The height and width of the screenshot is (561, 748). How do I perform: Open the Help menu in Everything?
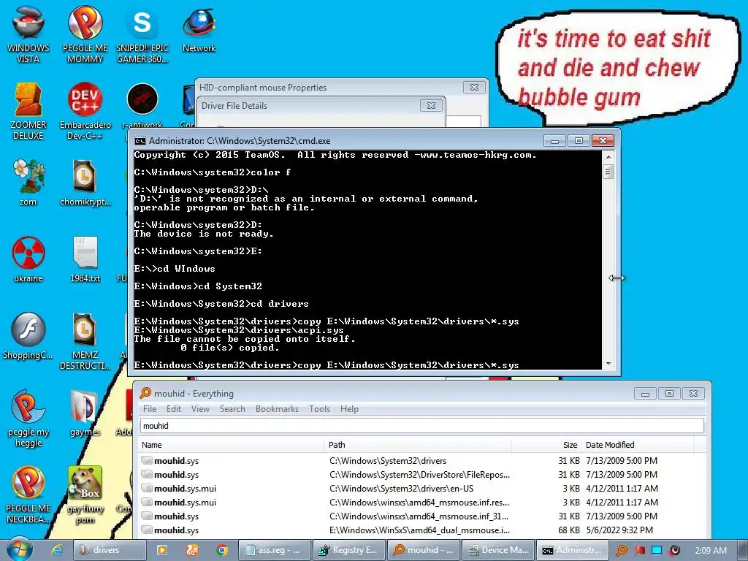[x=349, y=409]
